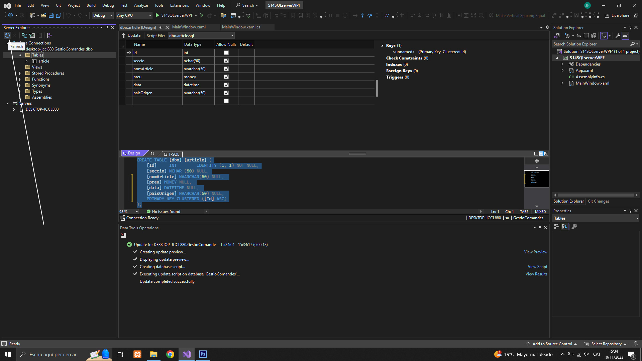Open Photoshop from the taskbar
This screenshot has height=361, width=642.
[203, 354]
